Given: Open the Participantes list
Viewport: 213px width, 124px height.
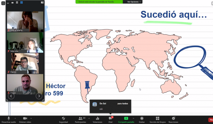Looking at the screenshot, I should [x=80, y=120].
